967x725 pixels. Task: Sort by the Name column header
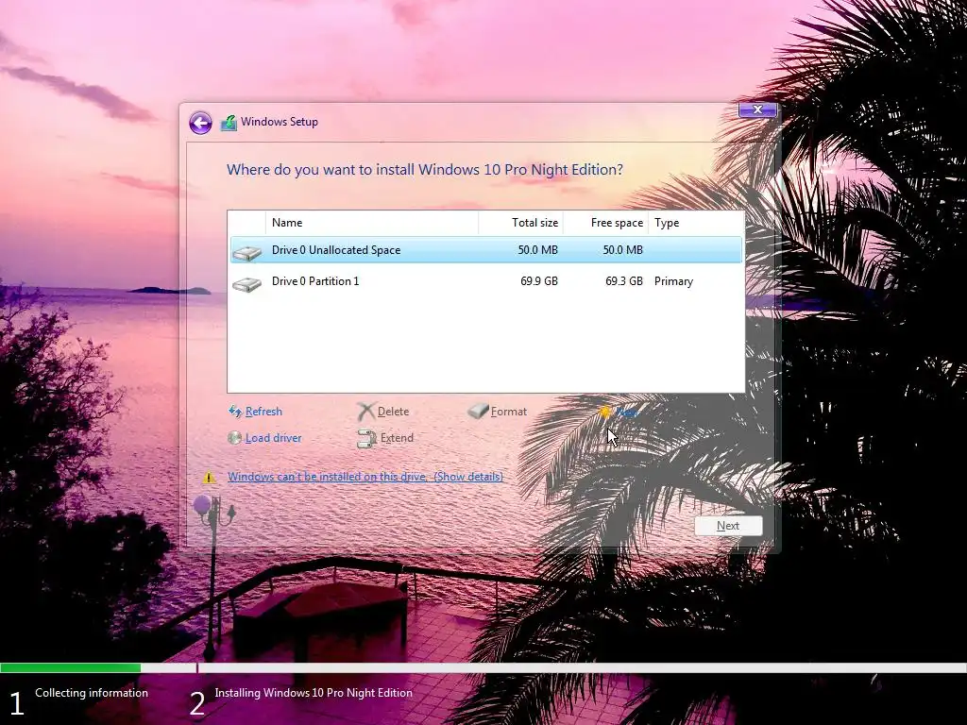[372, 223]
